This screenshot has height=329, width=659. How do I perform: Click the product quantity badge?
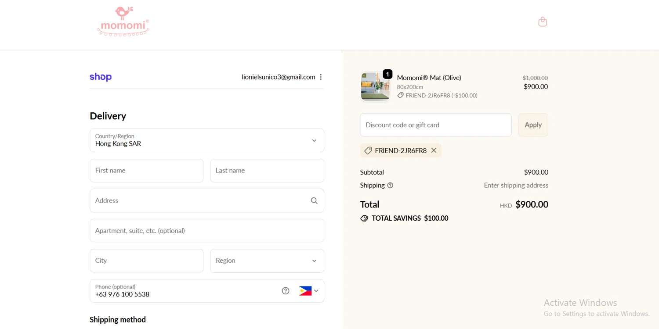(x=387, y=74)
